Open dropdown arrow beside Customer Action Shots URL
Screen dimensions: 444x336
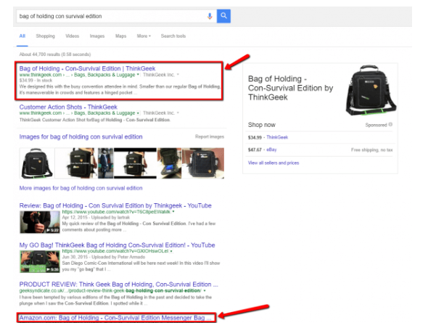[138, 113]
